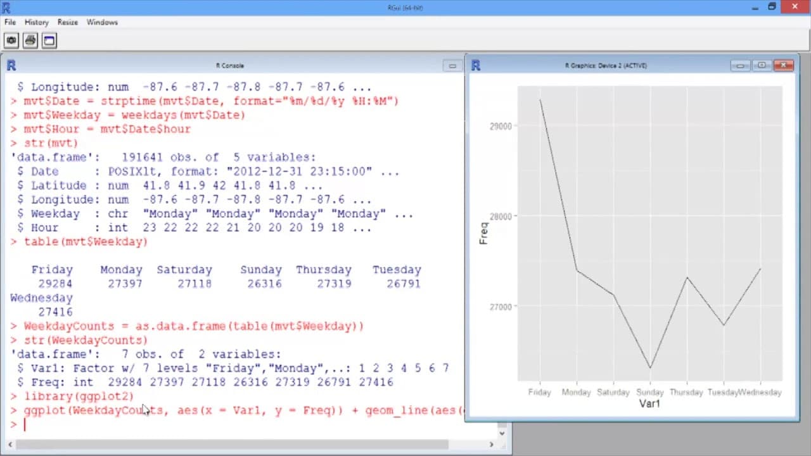Image resolution: width=811 pixels, height=456 pixels.
Task: Click the Thursday x-axis tick label
Action: click(x=686, y=392)
